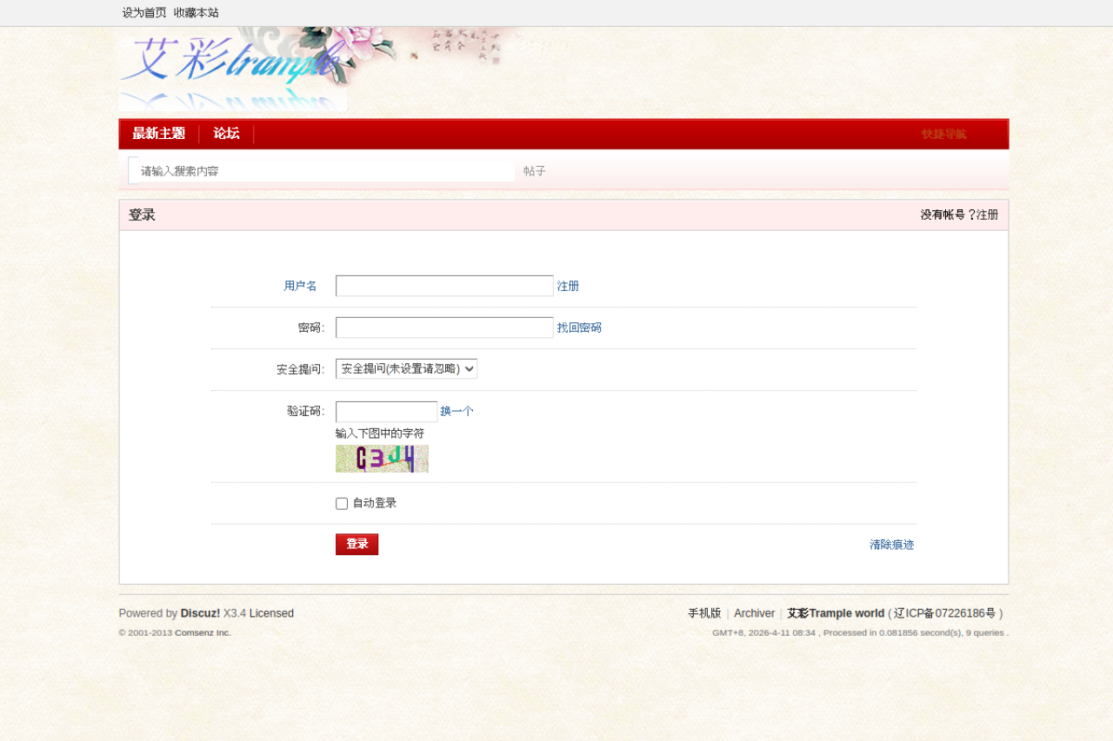This screenshot has height=741, width=1113.
Task: Open the 用户名 login type selector
Action: tap(300, 286)
